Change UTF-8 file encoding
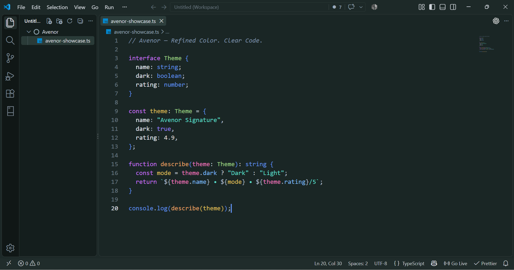514x270 pixels. coord(381,263)
